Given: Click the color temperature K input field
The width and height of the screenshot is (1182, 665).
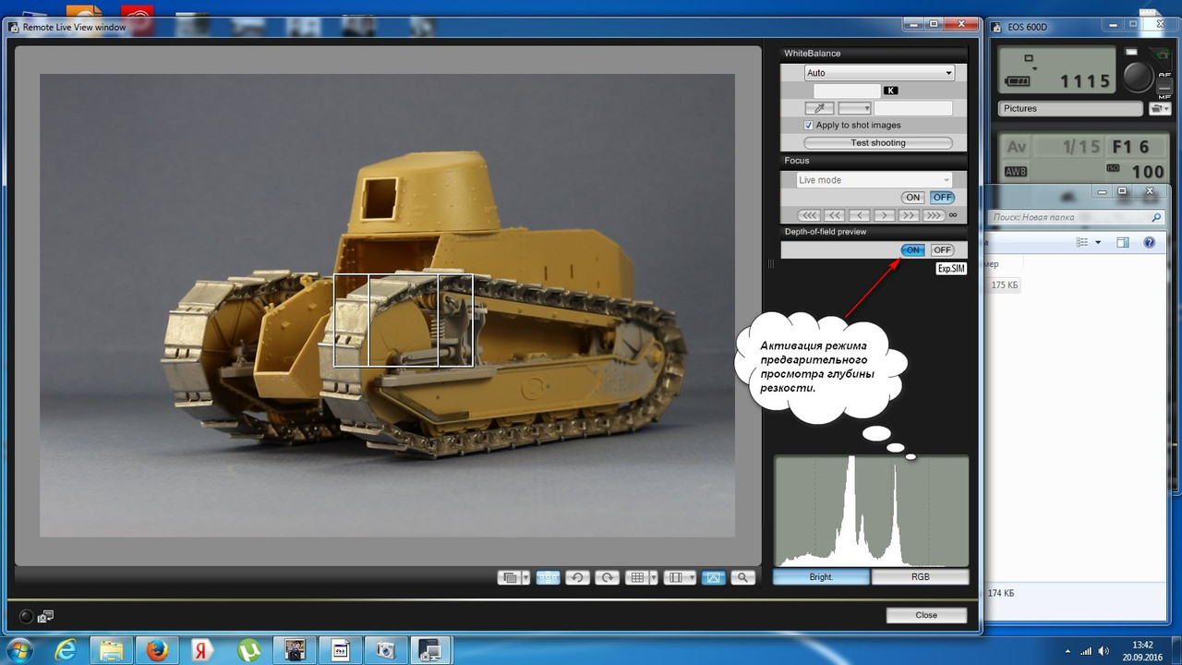Looking at the screenshot, I should pyautogui.click(x=847, y=91).
